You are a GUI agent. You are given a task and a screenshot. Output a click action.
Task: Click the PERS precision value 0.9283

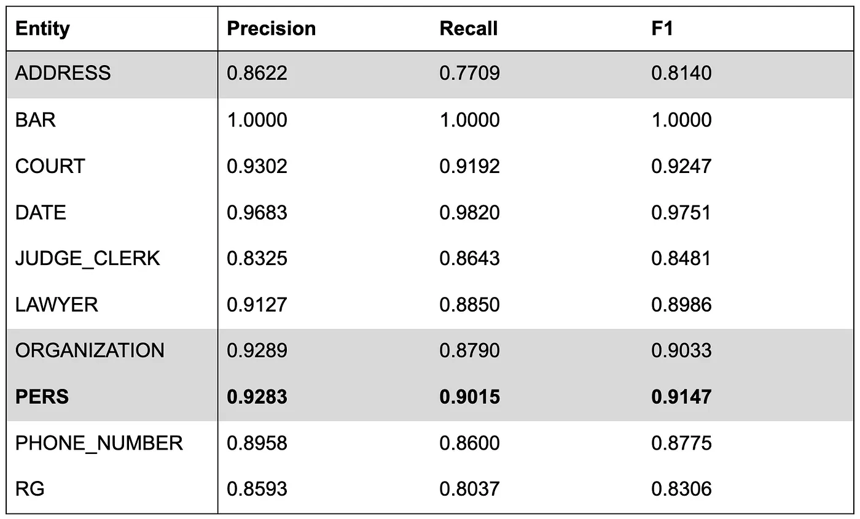(x=257, y=397)
